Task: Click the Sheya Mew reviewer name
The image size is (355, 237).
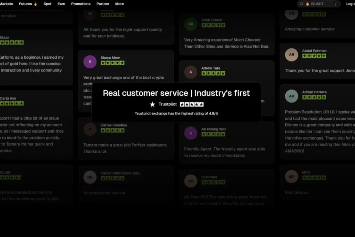Action: [x=110, y=58]
